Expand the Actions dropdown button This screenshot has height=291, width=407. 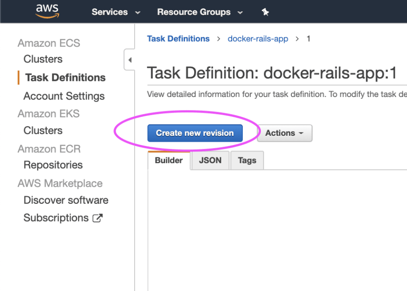point(284,133)
